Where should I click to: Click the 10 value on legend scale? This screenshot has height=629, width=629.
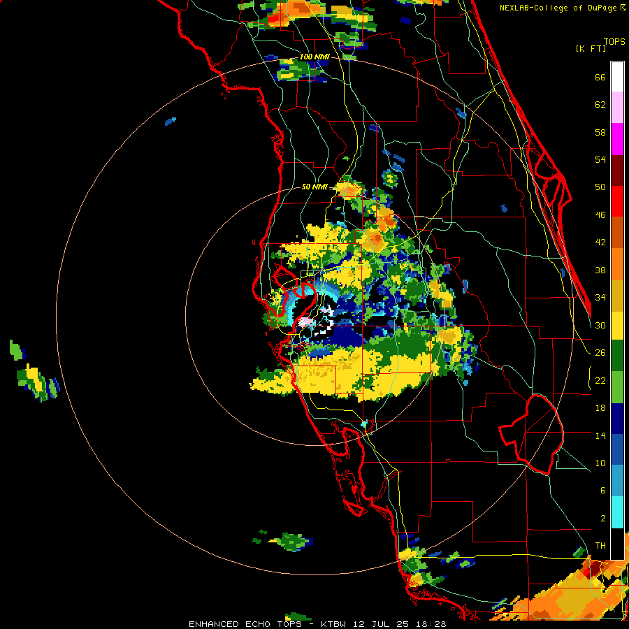click(x=600, y=463)
